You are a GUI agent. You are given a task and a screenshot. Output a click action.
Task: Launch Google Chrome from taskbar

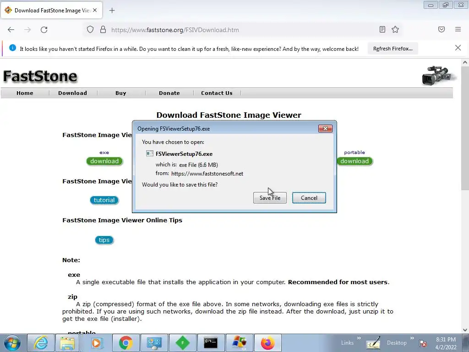point(125,343)
